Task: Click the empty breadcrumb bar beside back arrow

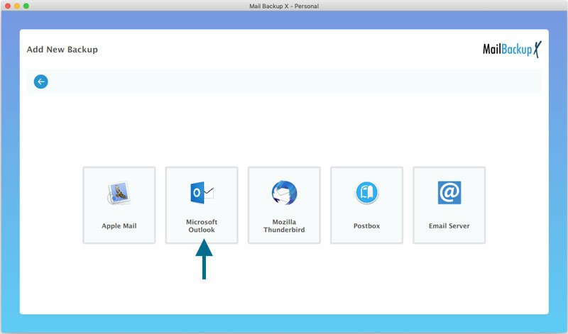Action: click(x=295, y=82)
